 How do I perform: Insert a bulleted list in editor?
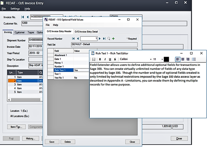(194, 59)
